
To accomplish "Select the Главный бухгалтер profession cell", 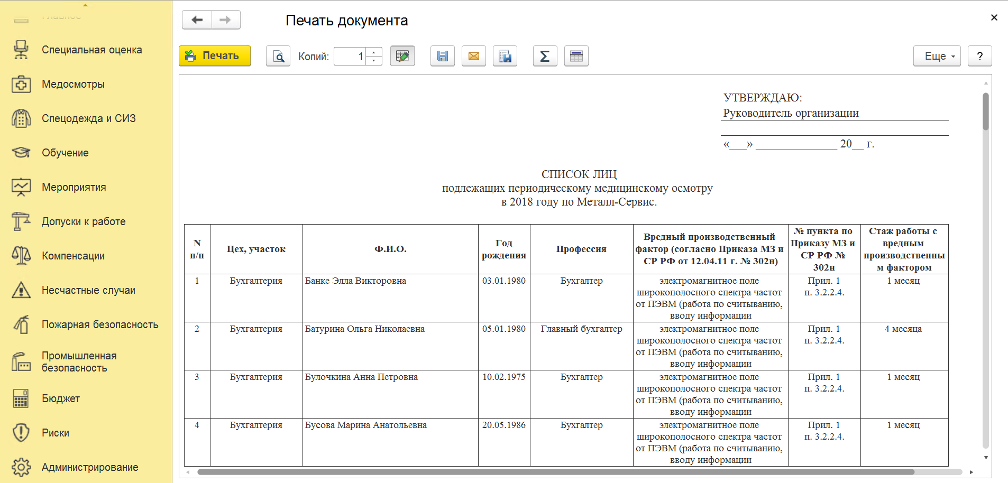I will tap(582, 346).
